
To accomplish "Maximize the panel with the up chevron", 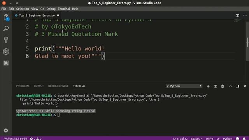I will (x=230, y=86).
